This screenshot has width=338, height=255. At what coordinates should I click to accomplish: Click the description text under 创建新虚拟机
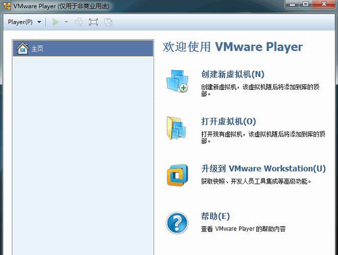coord(260,90)
